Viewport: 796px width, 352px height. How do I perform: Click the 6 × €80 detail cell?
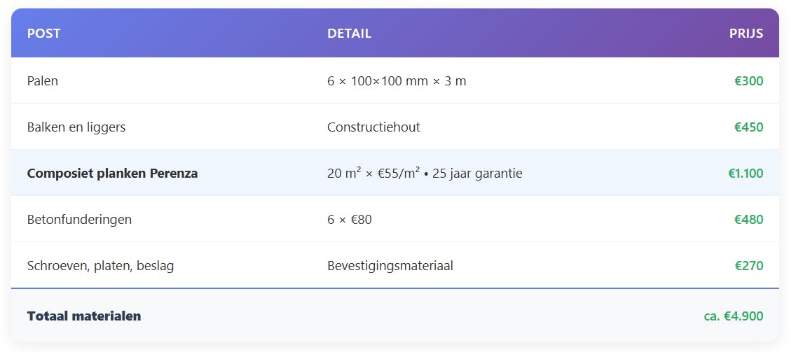coord(350,220)
